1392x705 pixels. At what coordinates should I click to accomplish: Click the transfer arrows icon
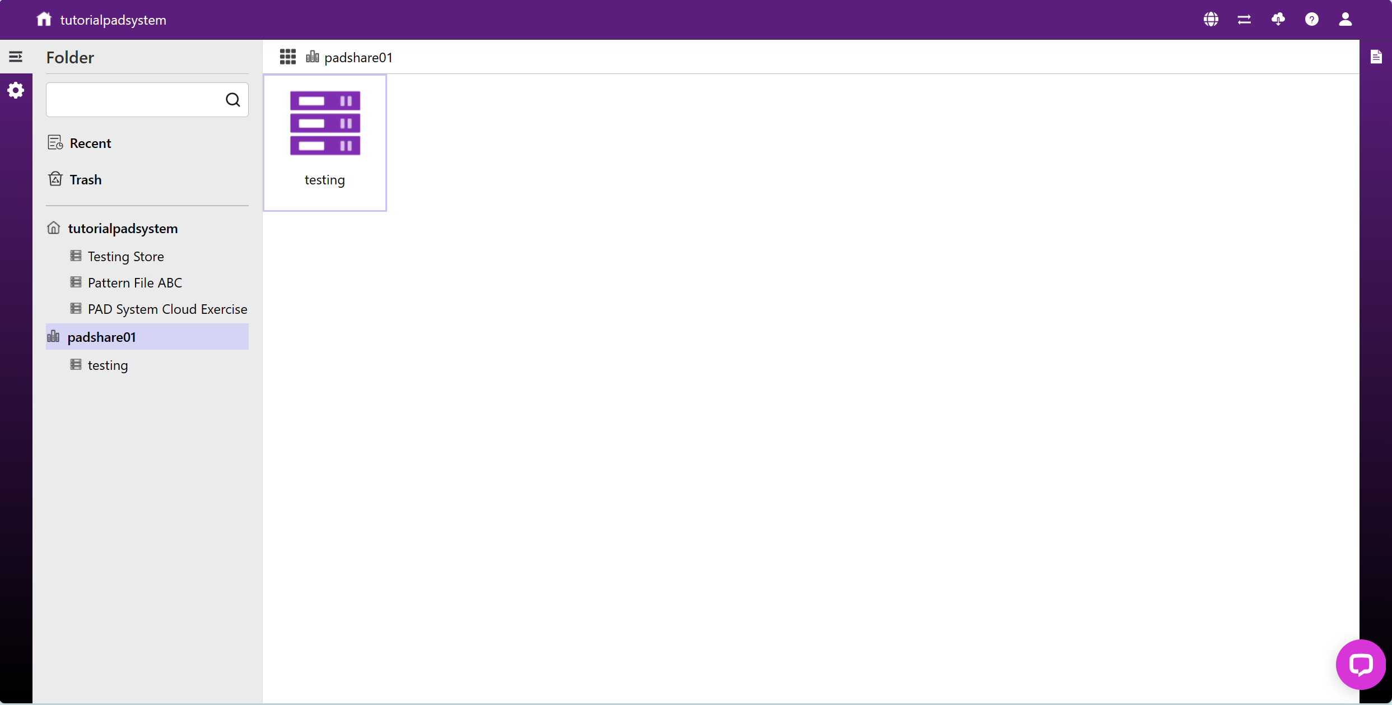click(1244, 20)
